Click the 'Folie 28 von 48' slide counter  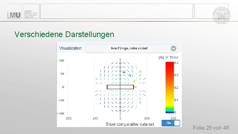211,128
